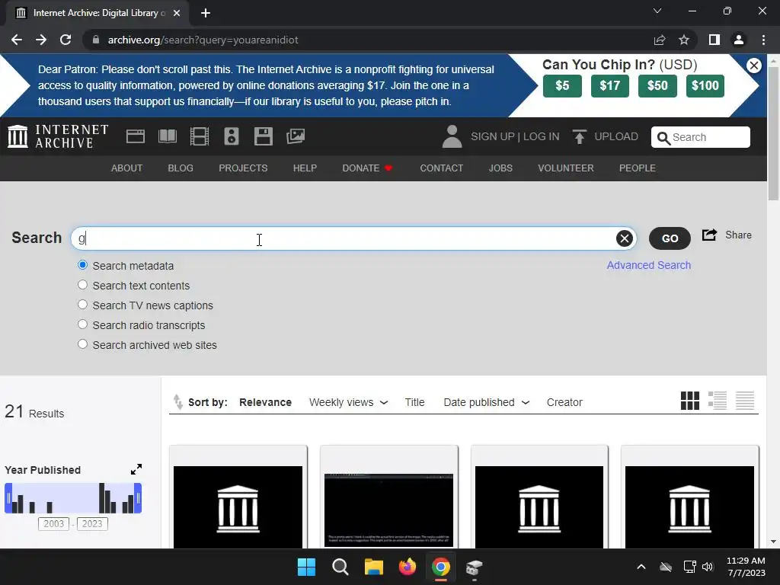Open Advanced Search link

pyautogui.click(x=649, y=265)
